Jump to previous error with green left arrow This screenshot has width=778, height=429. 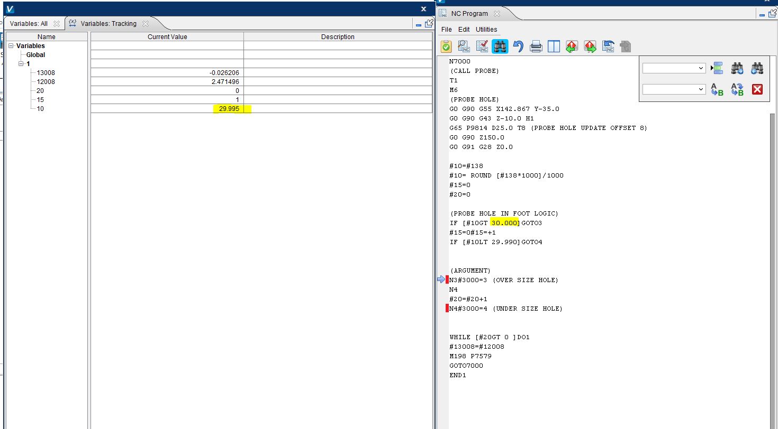(x=572, y=46)
